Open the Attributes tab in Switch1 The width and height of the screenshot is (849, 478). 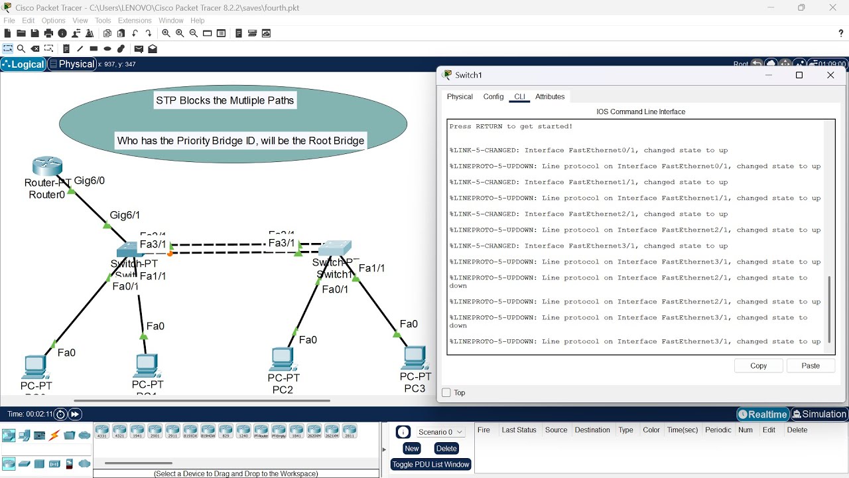click(550, 97)
